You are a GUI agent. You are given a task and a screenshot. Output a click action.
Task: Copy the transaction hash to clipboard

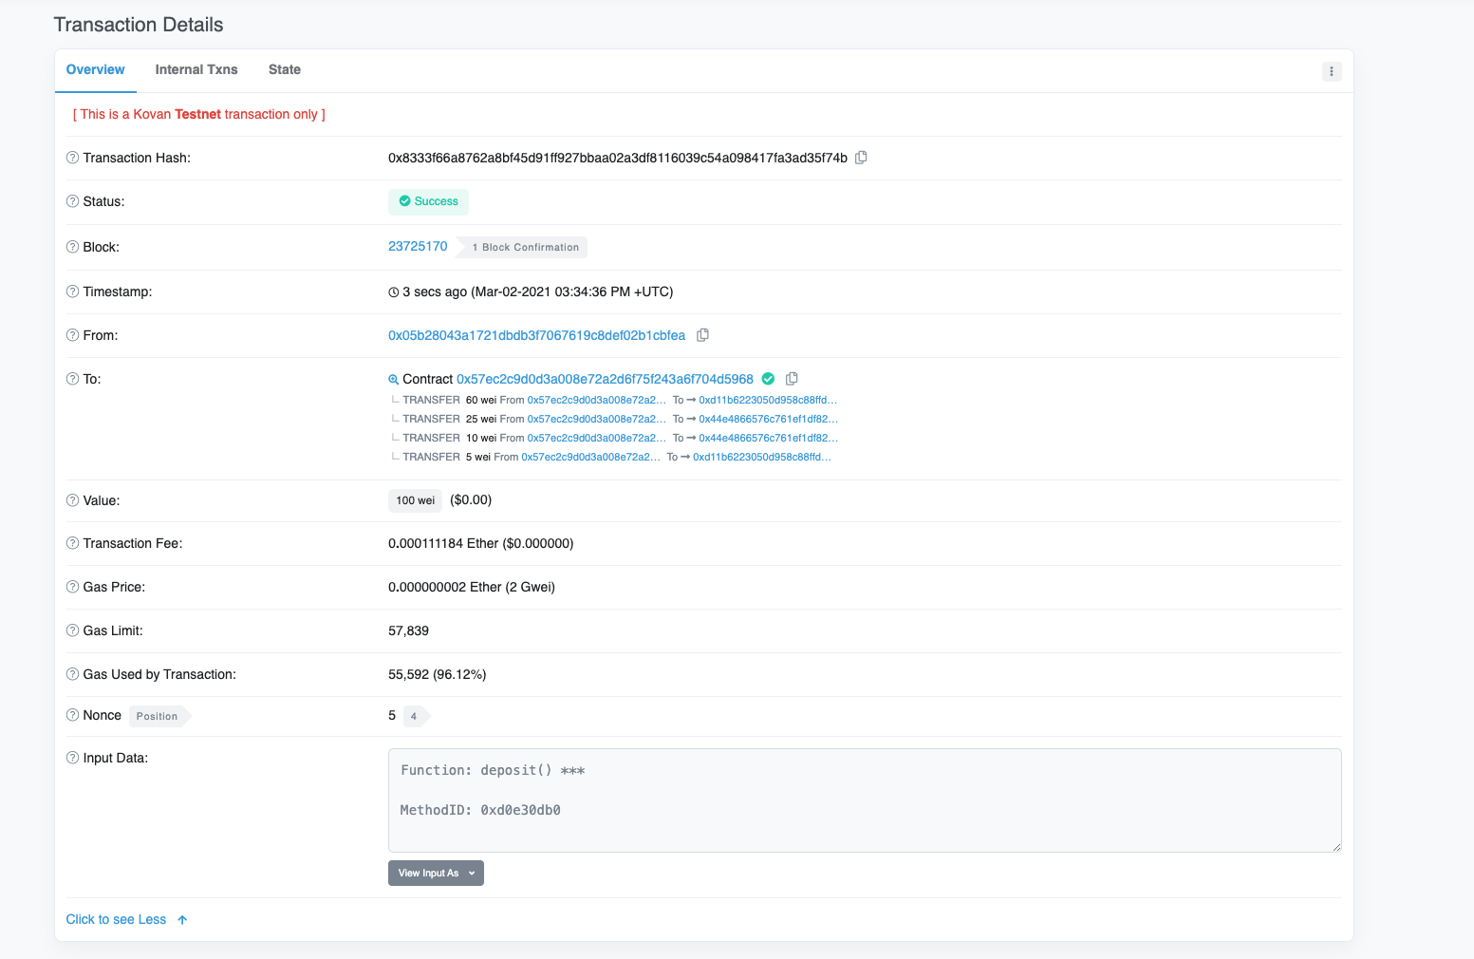tap(861, 158)
